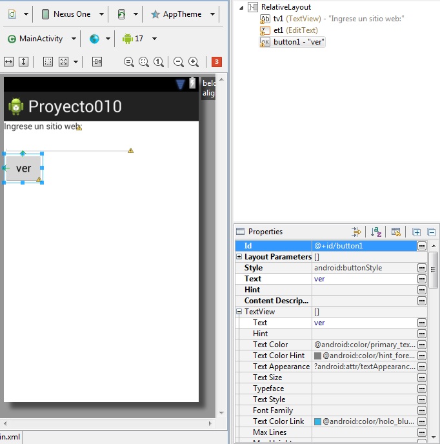Select 'Ingrese un sitio web' text in canvas
Viewport: 440px width, 444px height.
tap(41, 126)
